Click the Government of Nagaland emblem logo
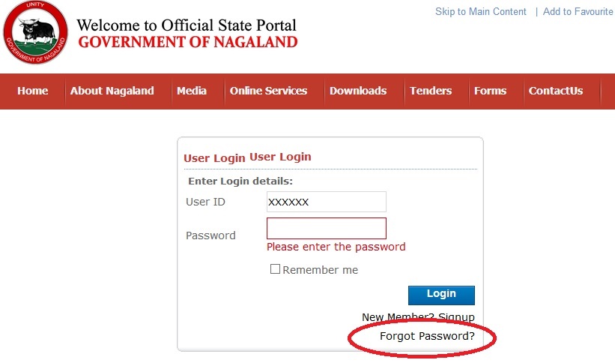 point(35,32)
